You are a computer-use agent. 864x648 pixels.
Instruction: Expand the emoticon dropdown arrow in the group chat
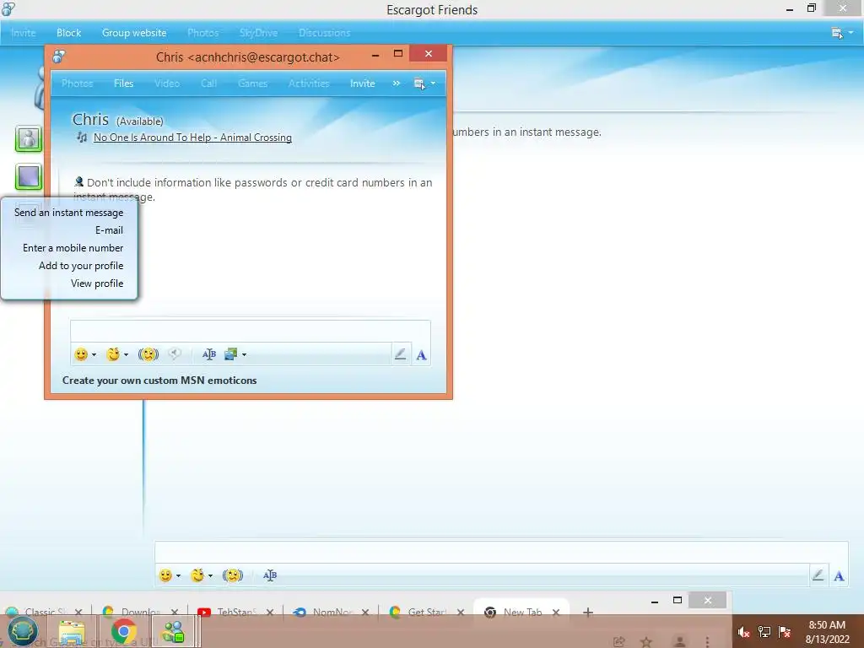click(x=179, y=575)
